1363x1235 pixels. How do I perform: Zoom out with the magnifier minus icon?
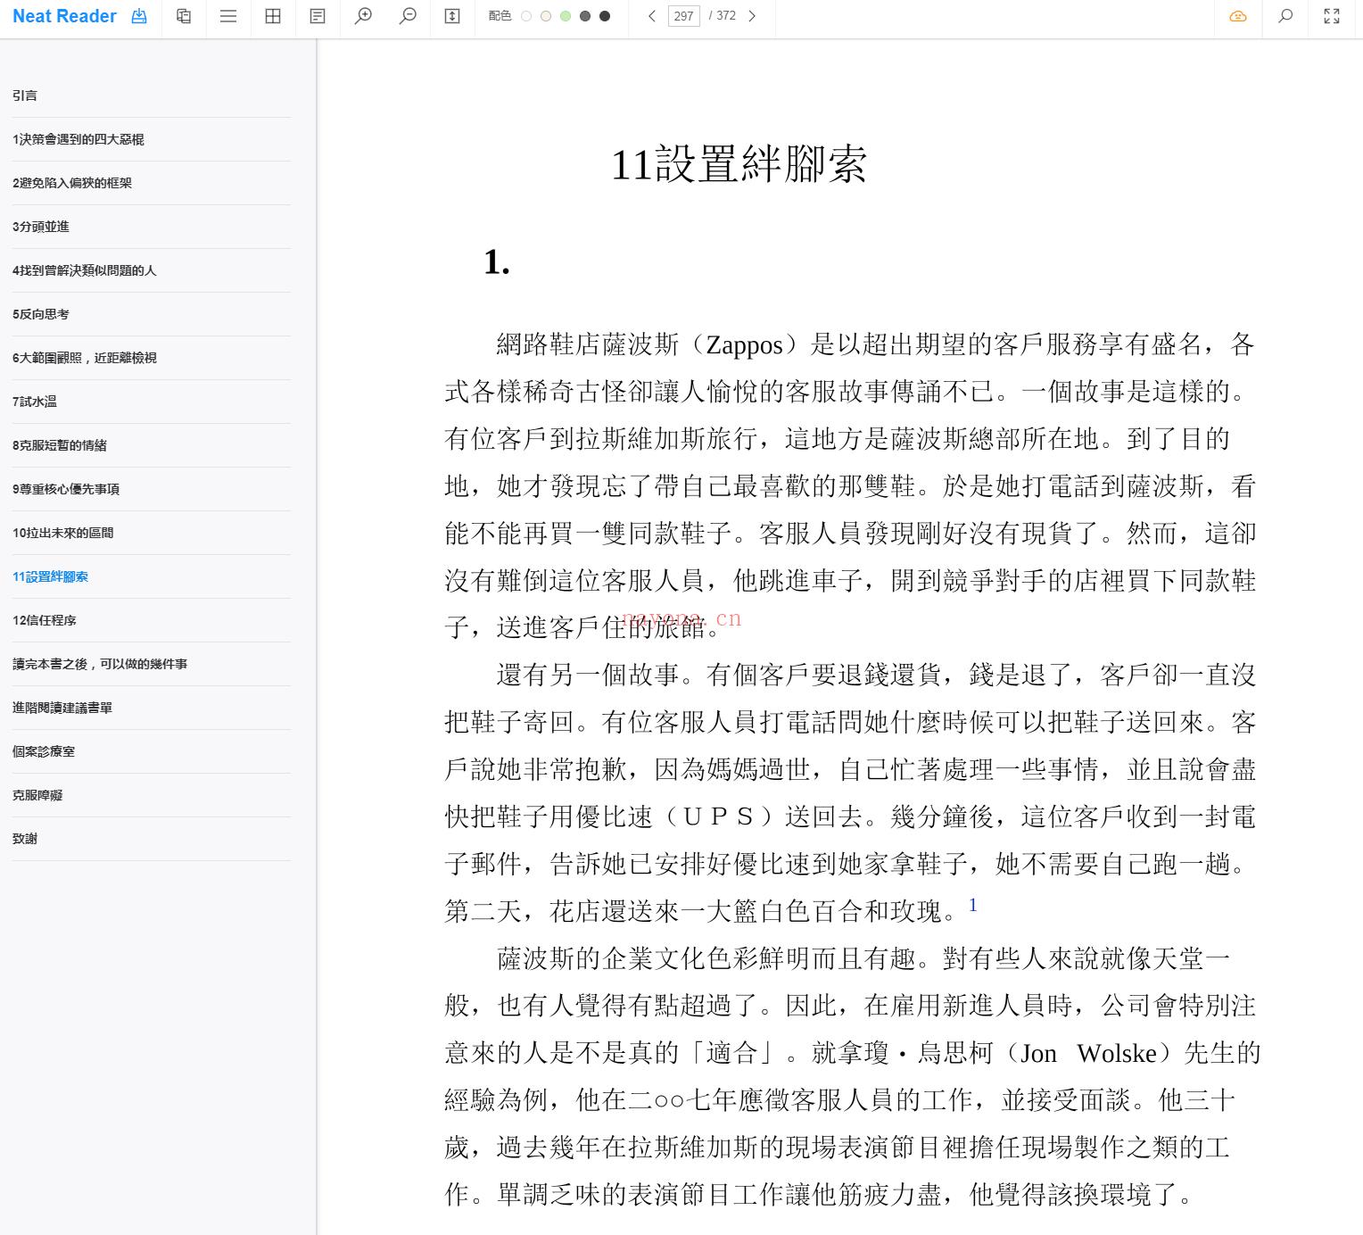click(x=408, y=16)
